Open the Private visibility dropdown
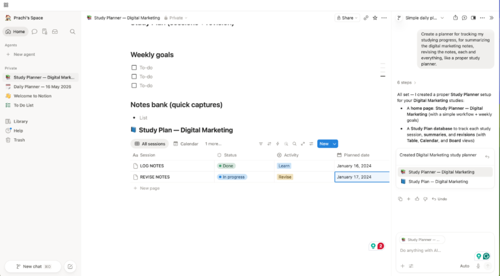 (176, 18)
